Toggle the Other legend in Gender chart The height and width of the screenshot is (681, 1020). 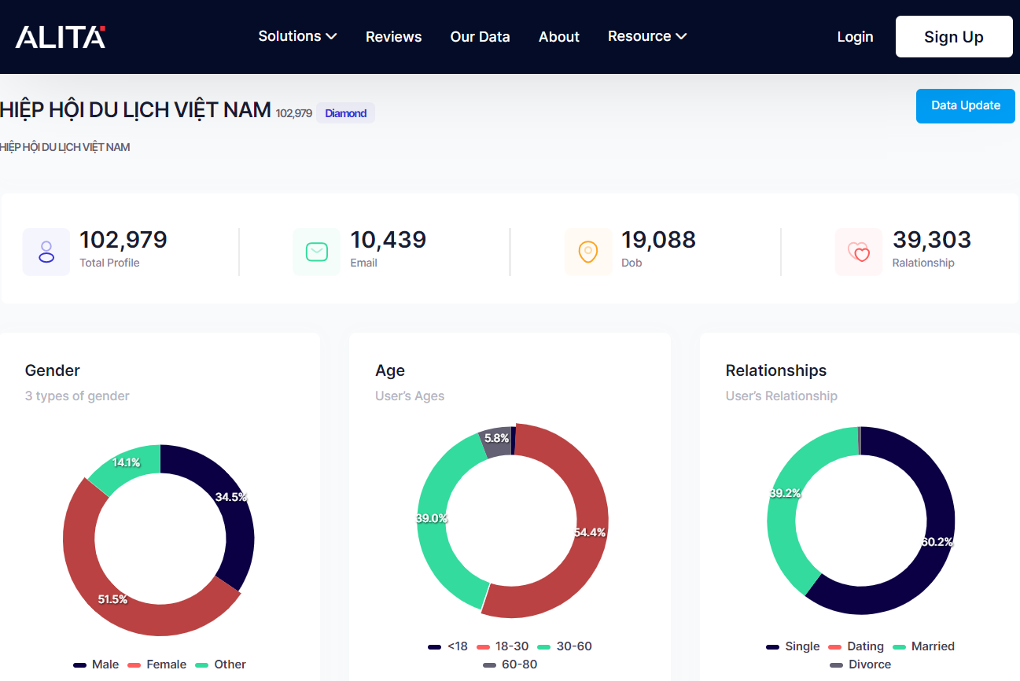(221, 664)
